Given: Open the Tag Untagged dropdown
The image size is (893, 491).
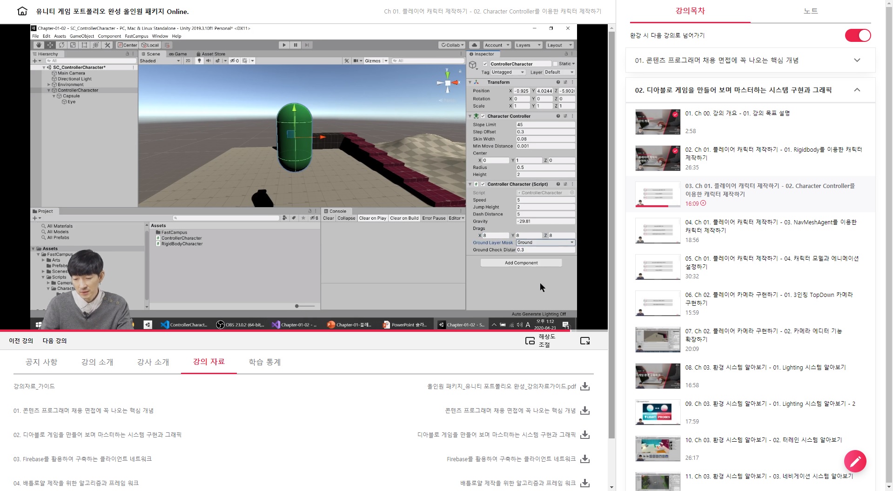Looking at the screenshot, I should [508, 72].
